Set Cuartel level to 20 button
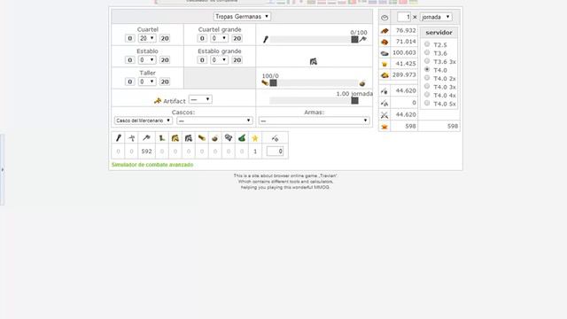This screenshot has height=319, width=567. coord(165,38)
